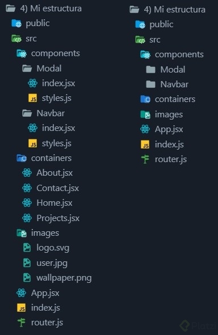Click the globe folder icon of left public

pyautogui.click(x=16, y=23)
